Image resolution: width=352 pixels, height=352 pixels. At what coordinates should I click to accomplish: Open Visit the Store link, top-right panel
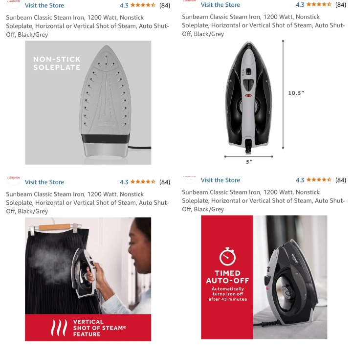[x=220, y=5]
